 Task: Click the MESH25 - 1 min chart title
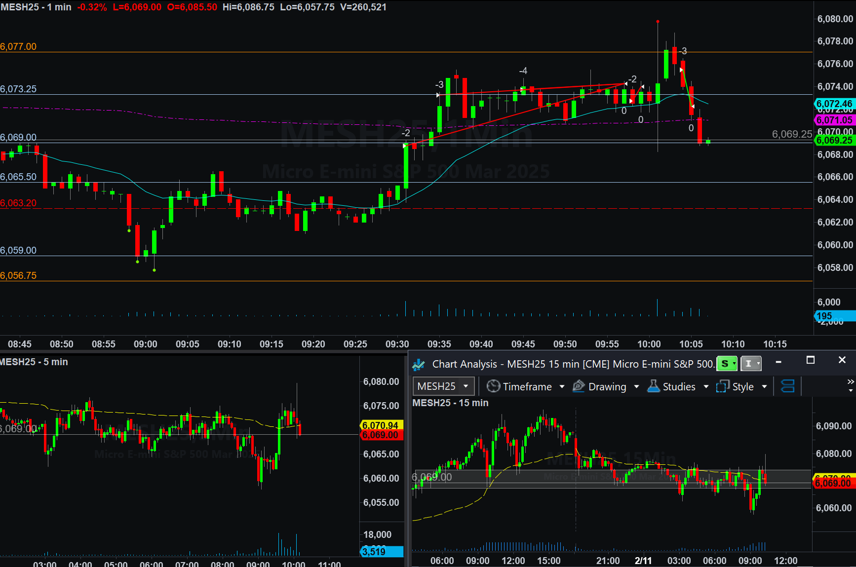click(36, 7)
